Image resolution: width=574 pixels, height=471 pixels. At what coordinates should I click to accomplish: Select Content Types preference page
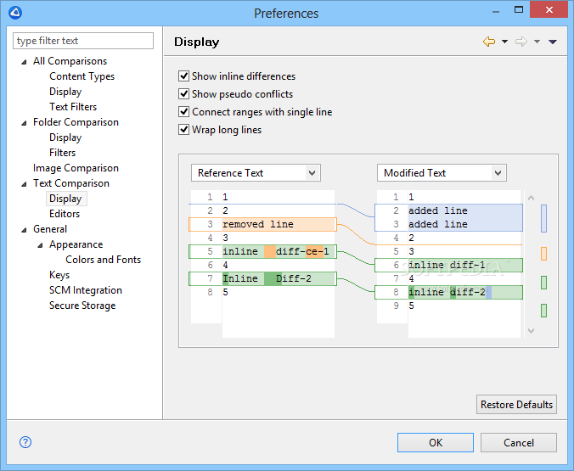pos(82,76)
